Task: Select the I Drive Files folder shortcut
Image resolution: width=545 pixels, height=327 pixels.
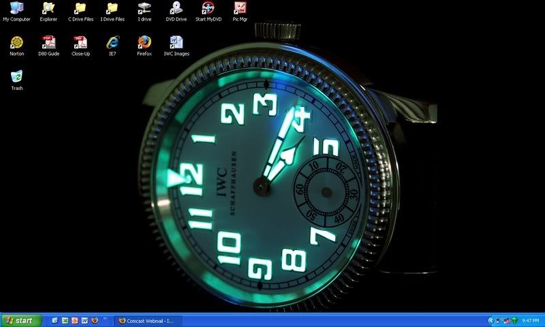Action: coord(112,12)
